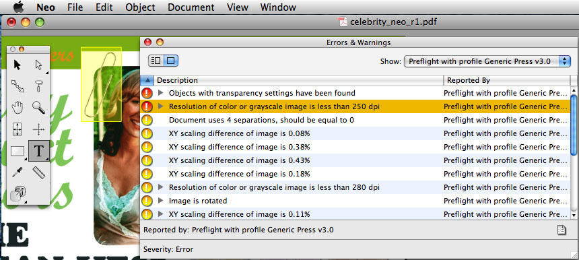The width and height of the screenshot is (579, 260).
Task: Click the PDF icon in window title
Action: (342, 22)
